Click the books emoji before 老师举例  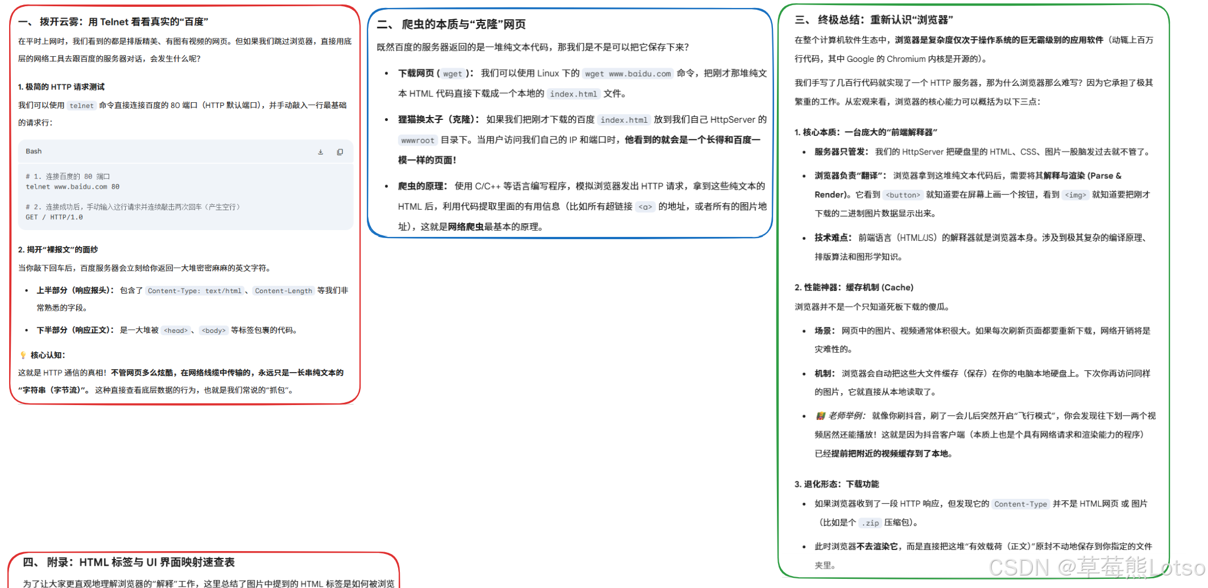tap(820, 416)
